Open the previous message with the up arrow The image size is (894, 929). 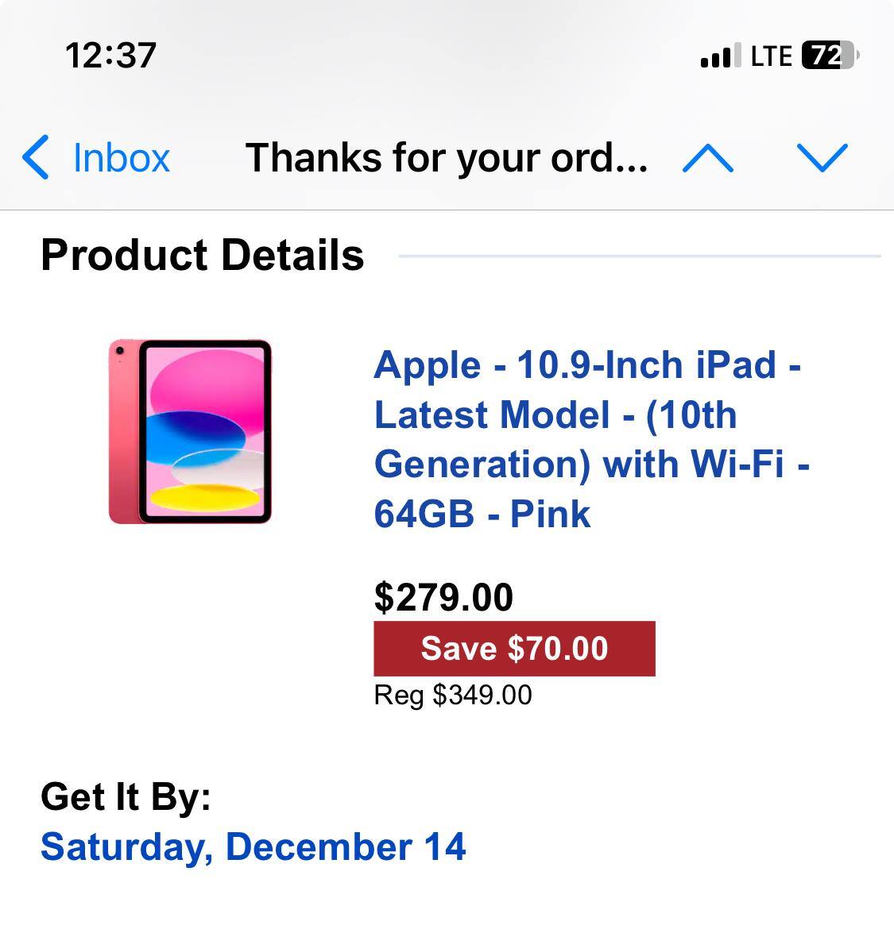[706, 157]
